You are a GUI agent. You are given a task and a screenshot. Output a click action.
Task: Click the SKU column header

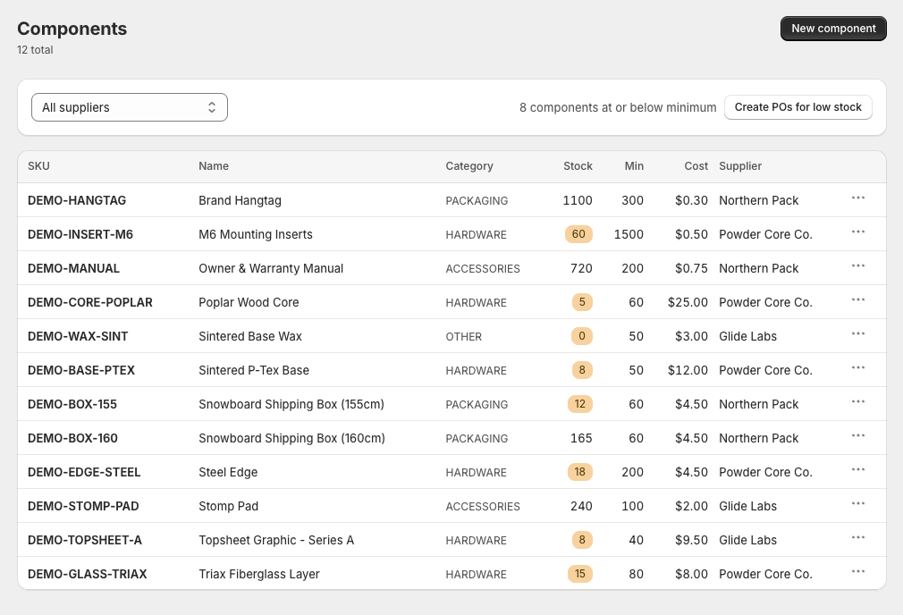(38, 166)
